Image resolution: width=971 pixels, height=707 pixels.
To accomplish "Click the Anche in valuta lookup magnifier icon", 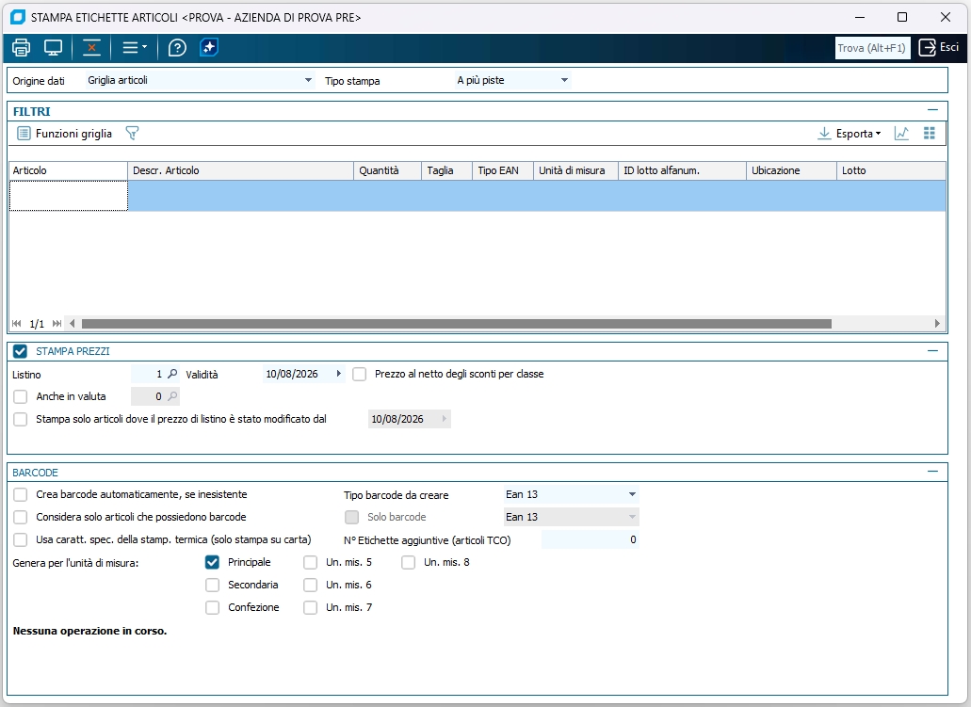I will pos(172,396).
